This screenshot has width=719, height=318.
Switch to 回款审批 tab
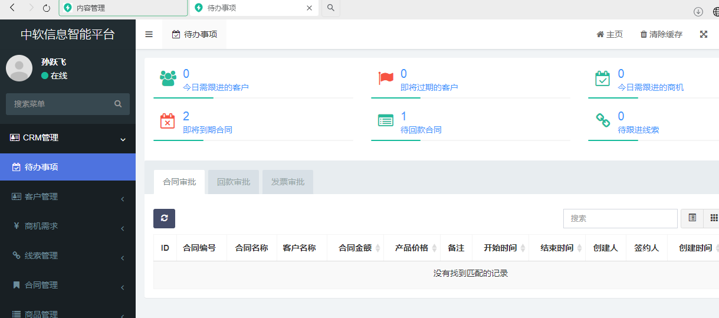[x=234, y=182]
